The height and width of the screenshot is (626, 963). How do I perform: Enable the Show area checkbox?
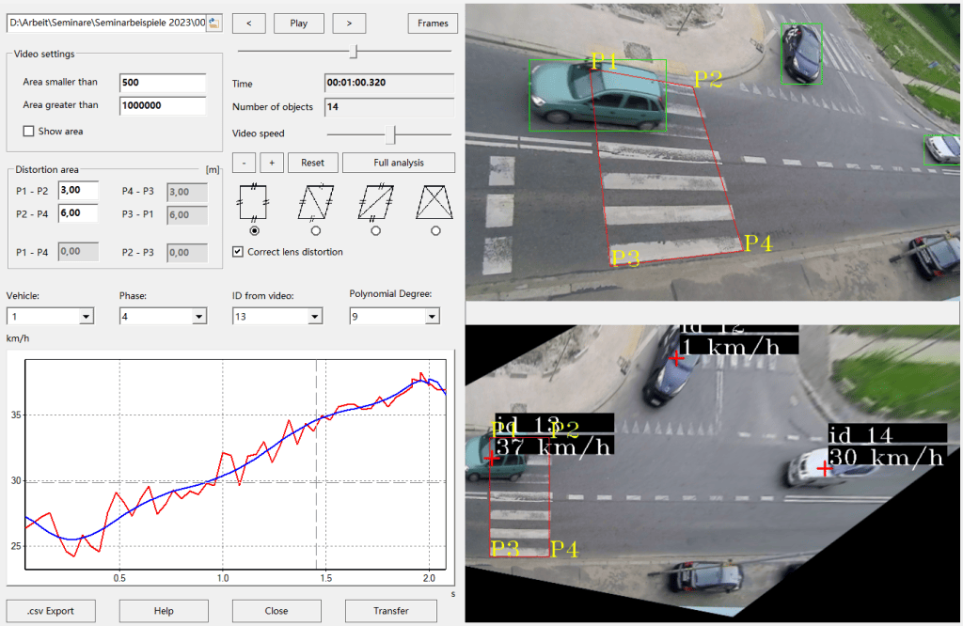point(28,132)
